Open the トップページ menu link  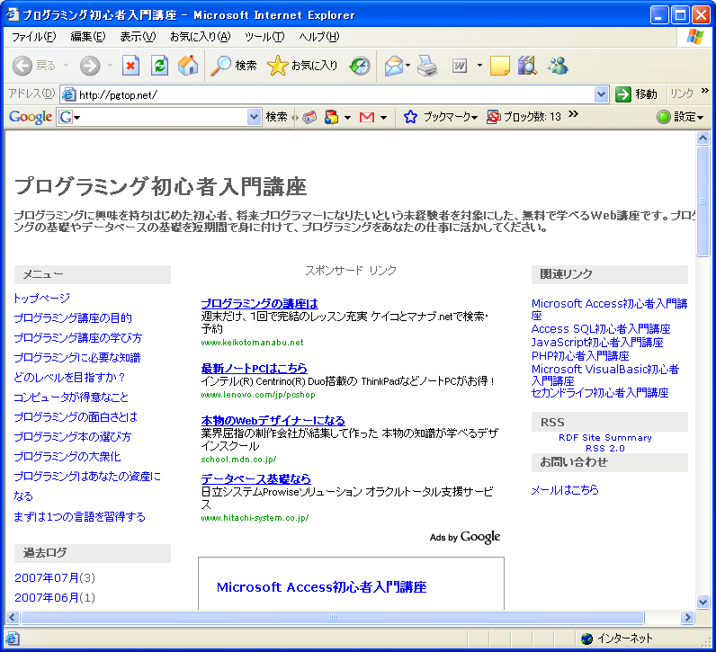click(x=41, y=299)
